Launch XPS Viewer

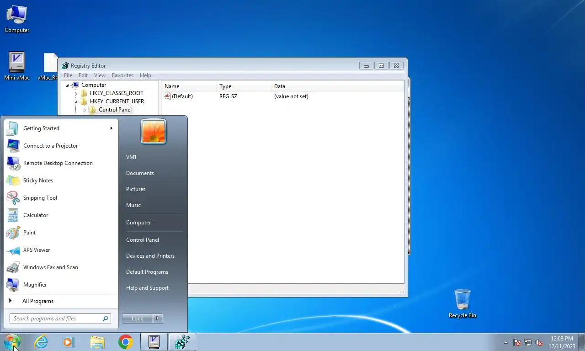tap(61, 250)
